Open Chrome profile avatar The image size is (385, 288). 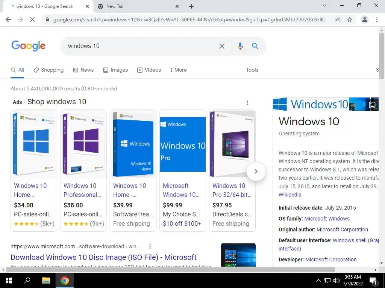[365, 19]
